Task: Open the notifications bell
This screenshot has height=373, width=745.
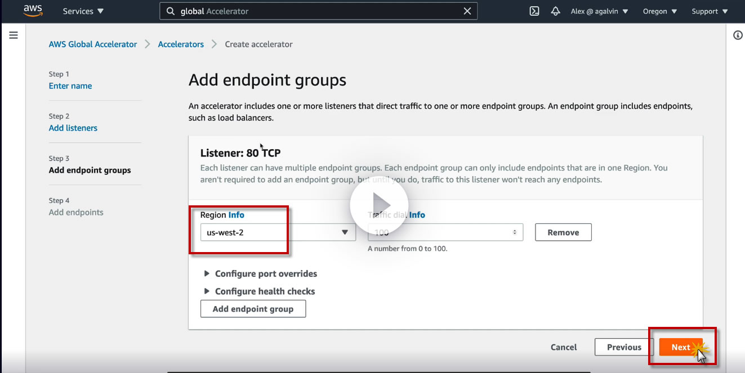Action: click(555, 11)
